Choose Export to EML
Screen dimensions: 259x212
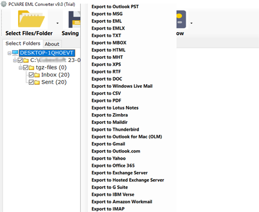107,21
